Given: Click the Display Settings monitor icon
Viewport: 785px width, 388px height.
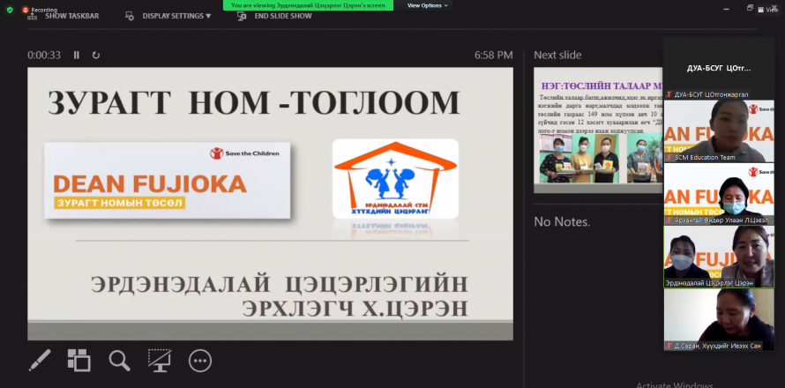Looking at the screenshot, I should 129,16.
